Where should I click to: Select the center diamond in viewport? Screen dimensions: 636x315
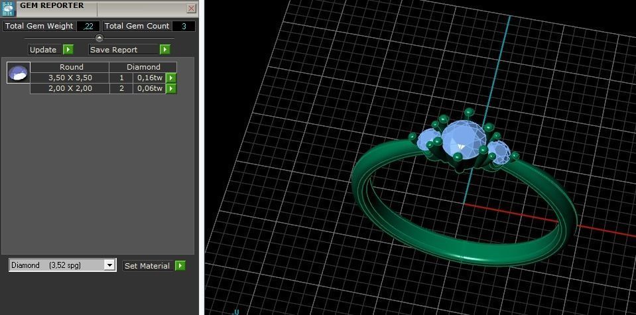tap(464, 138)
